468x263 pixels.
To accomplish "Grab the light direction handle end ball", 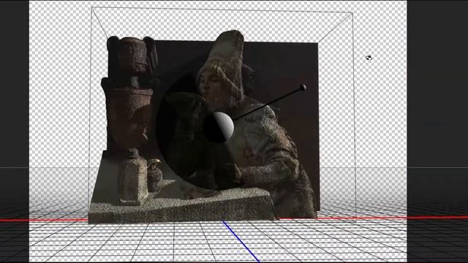I will tap(303, 88).
